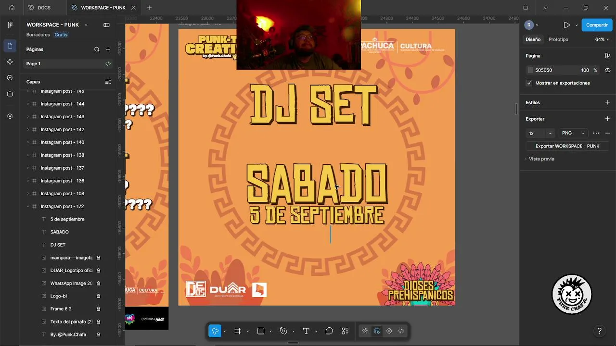Click the Borradores location link
The height and width of the screenshot is (346, 616).
[38, 35]
